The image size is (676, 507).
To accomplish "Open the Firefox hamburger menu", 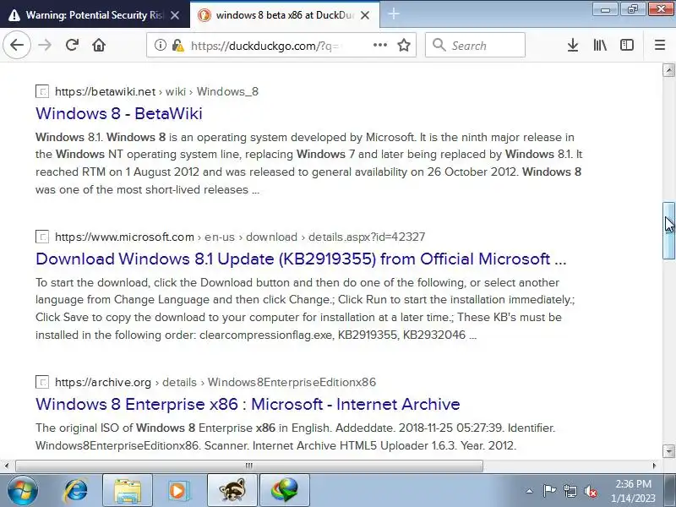I will coord(660,45).
